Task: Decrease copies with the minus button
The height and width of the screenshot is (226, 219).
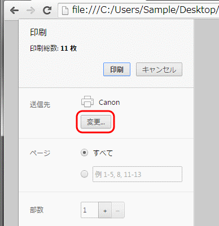Action: click(x=118, y=210)
